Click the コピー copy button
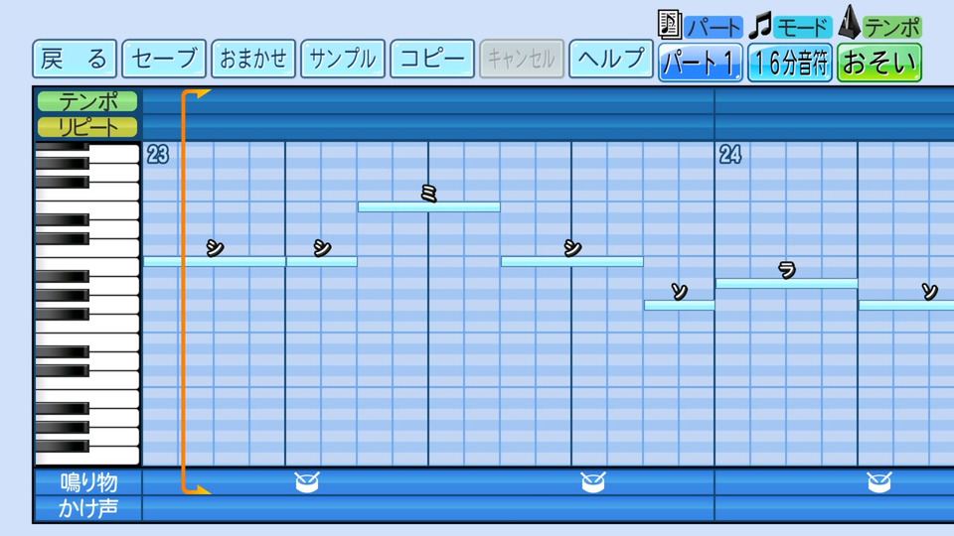The height and width of the screenshot is (536, 954). [x=432, y=59]
